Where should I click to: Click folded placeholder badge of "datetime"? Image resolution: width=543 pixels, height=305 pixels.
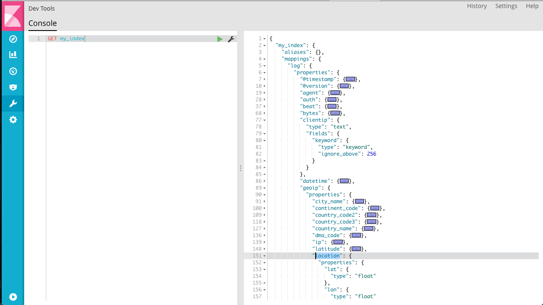344,181
